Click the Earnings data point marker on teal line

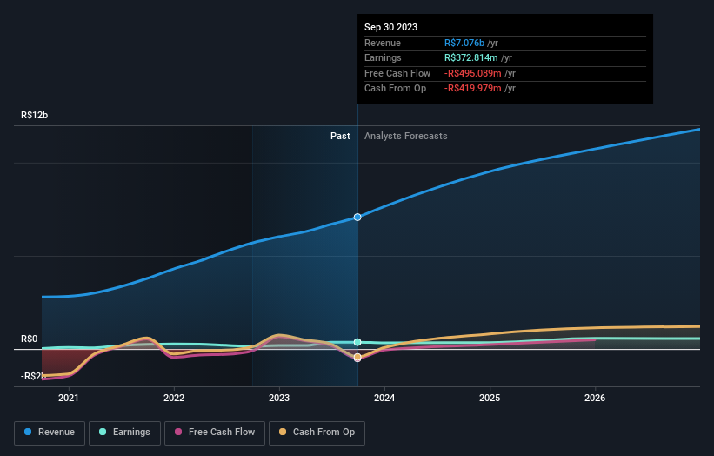[x=357, y=342]
